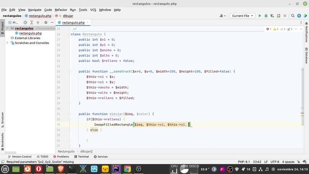This screenshot has height=174, width=309.
Task: Open Project panel settings gear
Action: pos(46,23)
